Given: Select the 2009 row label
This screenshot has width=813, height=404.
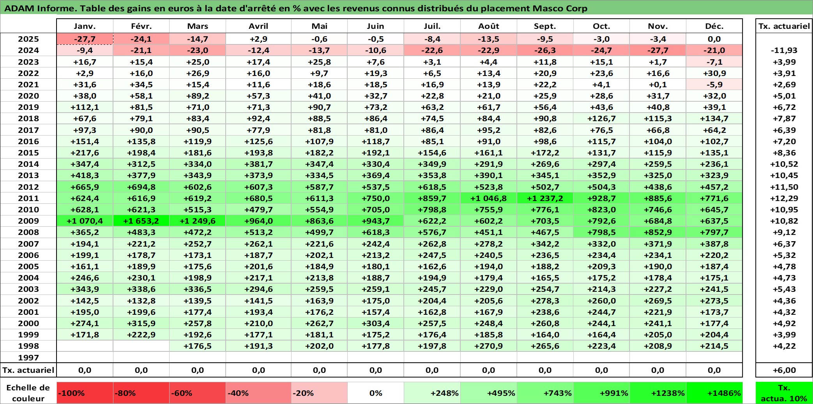Looking at the screenshot, I should click(28, 221).
